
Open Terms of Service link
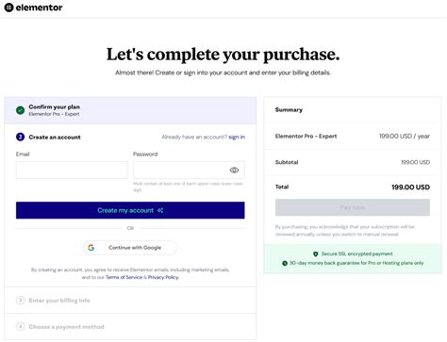(124, 277)
